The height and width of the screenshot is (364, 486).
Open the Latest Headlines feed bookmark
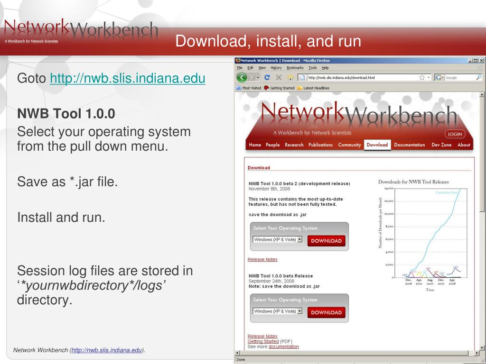tap(313, 88)
